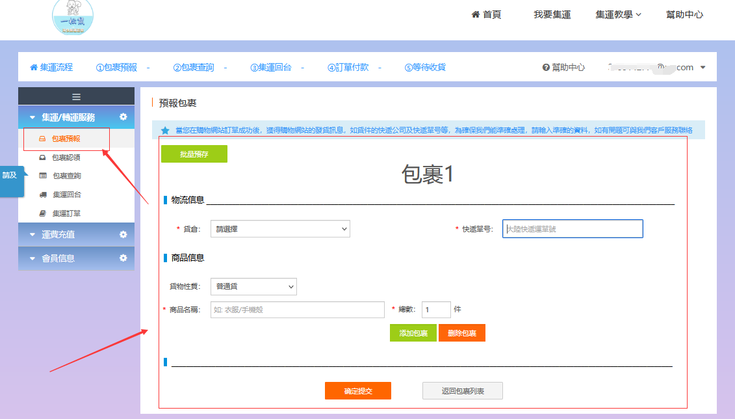Image resolution: width=735 pixels, height=419 pixels.
Task: Expand the 集運教學 menu
Action: tap(618, 14)
